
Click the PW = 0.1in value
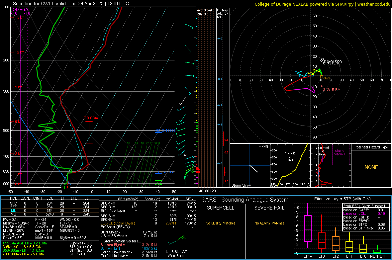click(11, 219)
